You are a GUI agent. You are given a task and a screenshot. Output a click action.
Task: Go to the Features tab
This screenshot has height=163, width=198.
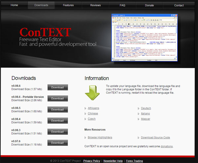pyautogui.click(x=68, y=5)
